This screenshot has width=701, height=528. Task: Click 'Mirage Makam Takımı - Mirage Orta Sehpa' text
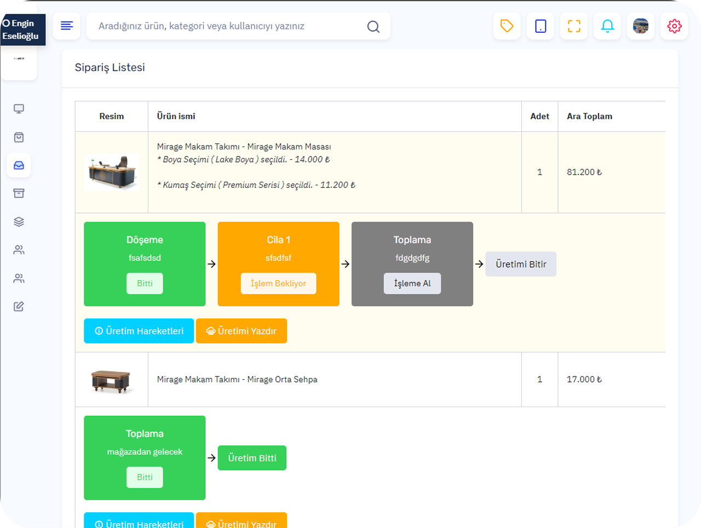coord(237,379)
